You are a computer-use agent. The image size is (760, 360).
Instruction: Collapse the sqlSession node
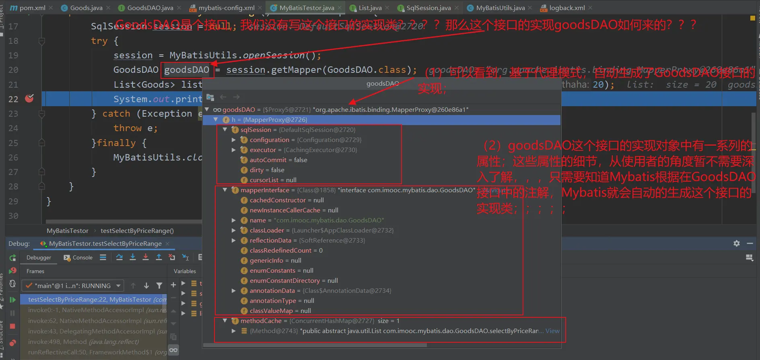click(225, 130)
